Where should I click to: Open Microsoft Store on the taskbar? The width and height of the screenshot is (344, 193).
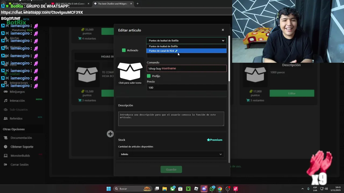coord(180,189)
